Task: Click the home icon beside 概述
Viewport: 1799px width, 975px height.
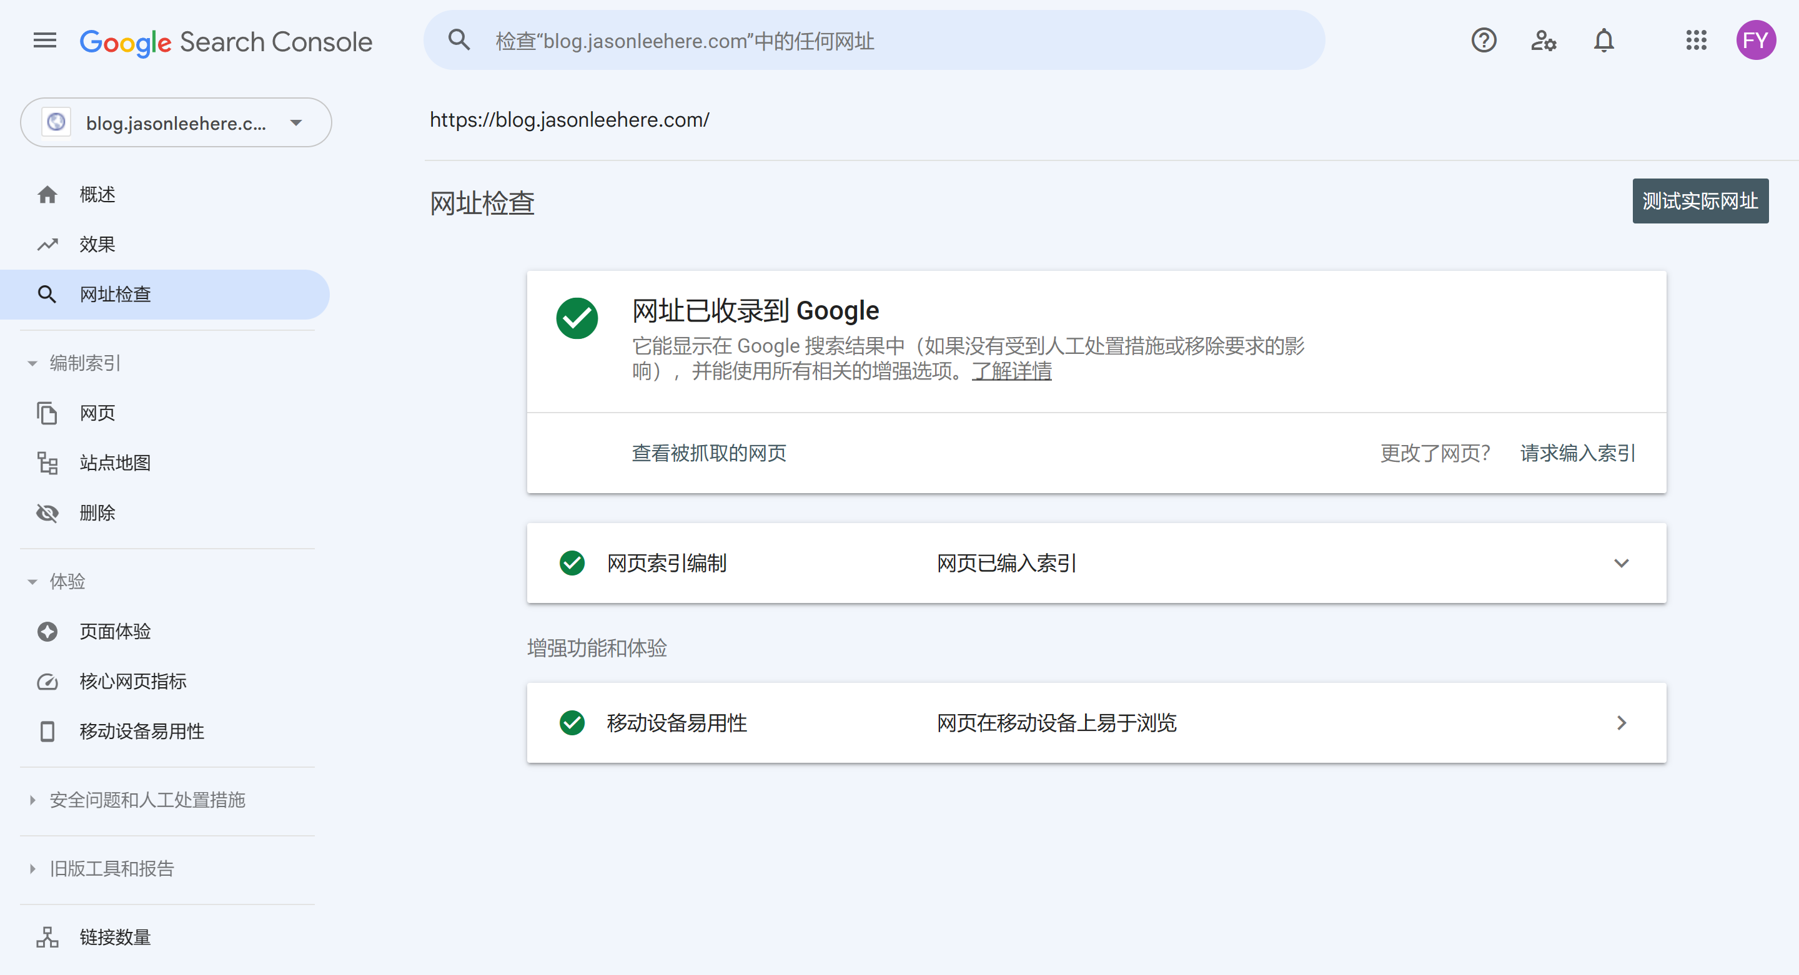Action: [47, 194]
